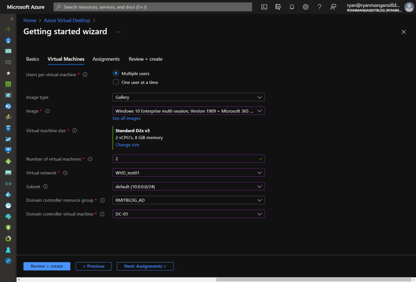This screenshot has width=416, height=282.
Task: Open Advisor cloud icon
Action: pos(8,216)
